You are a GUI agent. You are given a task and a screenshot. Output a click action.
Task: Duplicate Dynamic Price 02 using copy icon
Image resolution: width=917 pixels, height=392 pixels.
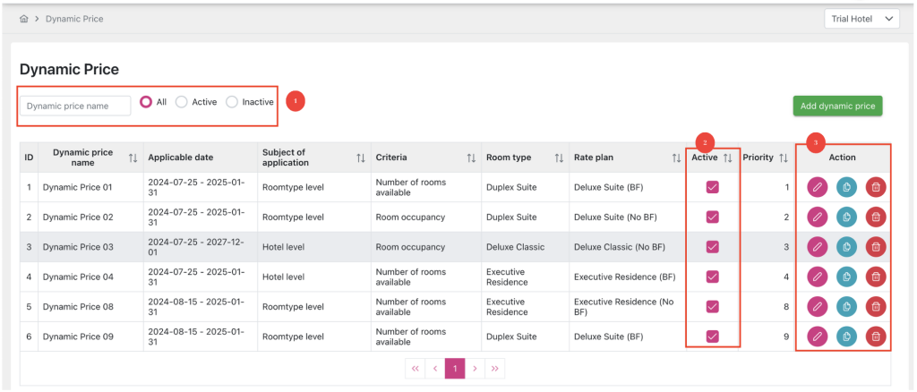846,217
